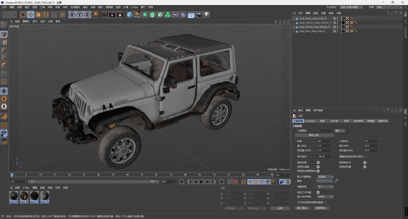
Task: Click the 载入预设 button
Action: pos(302,208)
